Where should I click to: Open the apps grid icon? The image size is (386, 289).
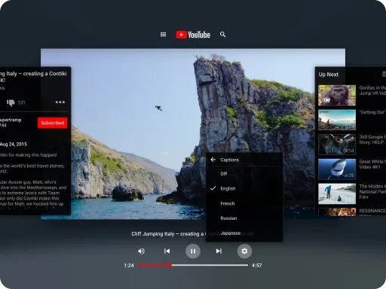click(x=163, y=35)
